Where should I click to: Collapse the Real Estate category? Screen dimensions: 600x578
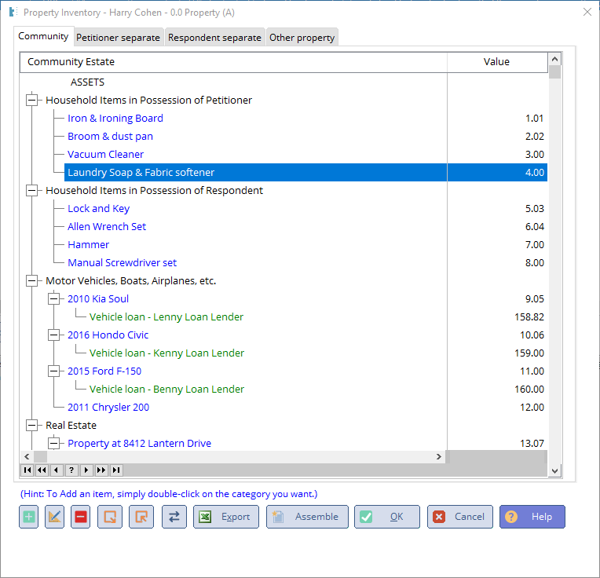[32, 426]
